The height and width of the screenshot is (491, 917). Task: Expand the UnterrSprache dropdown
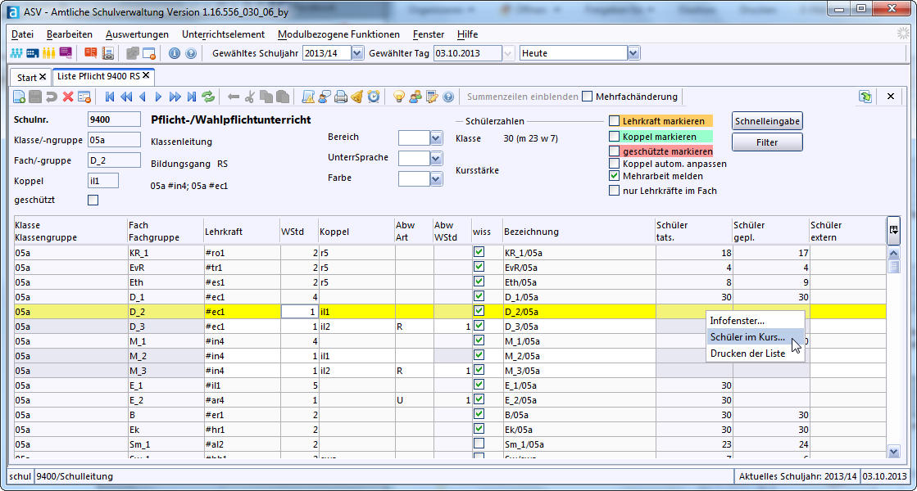[436, 158]
